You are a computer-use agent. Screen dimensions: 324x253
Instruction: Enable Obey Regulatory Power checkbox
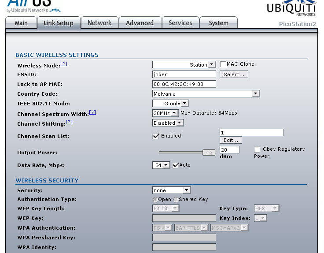coord(257,149)
